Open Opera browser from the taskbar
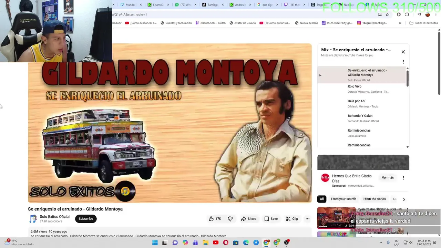441x248 pixels. (x=226, y=243)
